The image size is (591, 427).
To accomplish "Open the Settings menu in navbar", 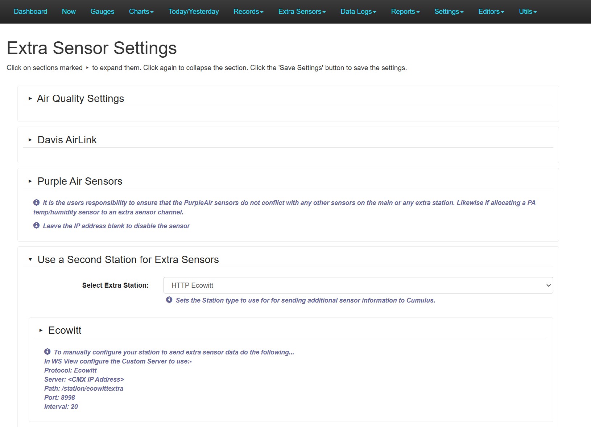I will pyautogui.click(x=449, y=12).
